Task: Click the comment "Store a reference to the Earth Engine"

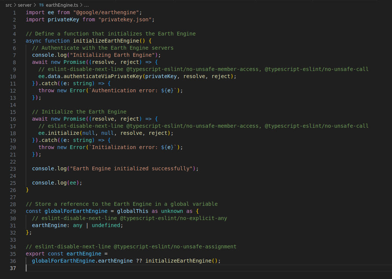Action: pos(122,204)
